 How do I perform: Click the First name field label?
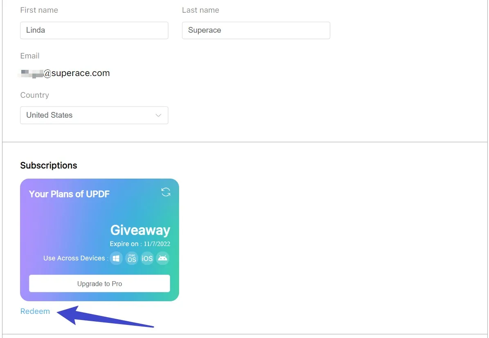click(39, 10)
